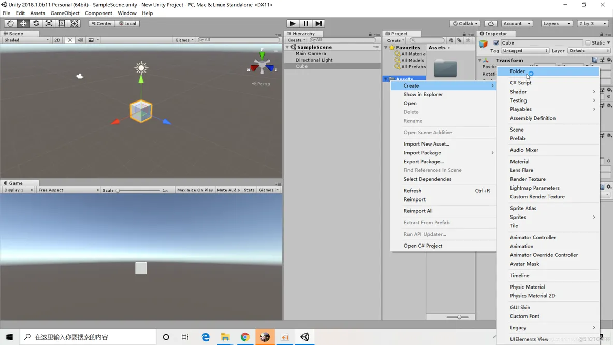Expand the SampleScene hierarchy entry
Image resolution: width=613 pixels, height=345 pixels.
(287, 47)
